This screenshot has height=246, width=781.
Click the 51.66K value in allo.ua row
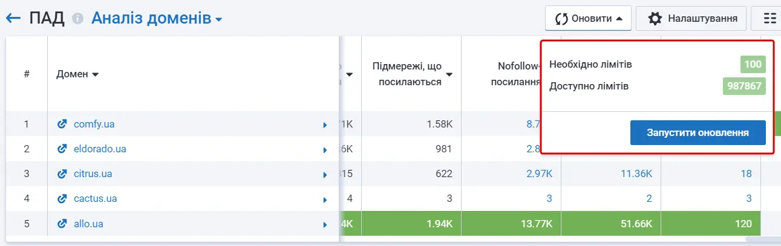pyautogui.click(x=636, y=224)
